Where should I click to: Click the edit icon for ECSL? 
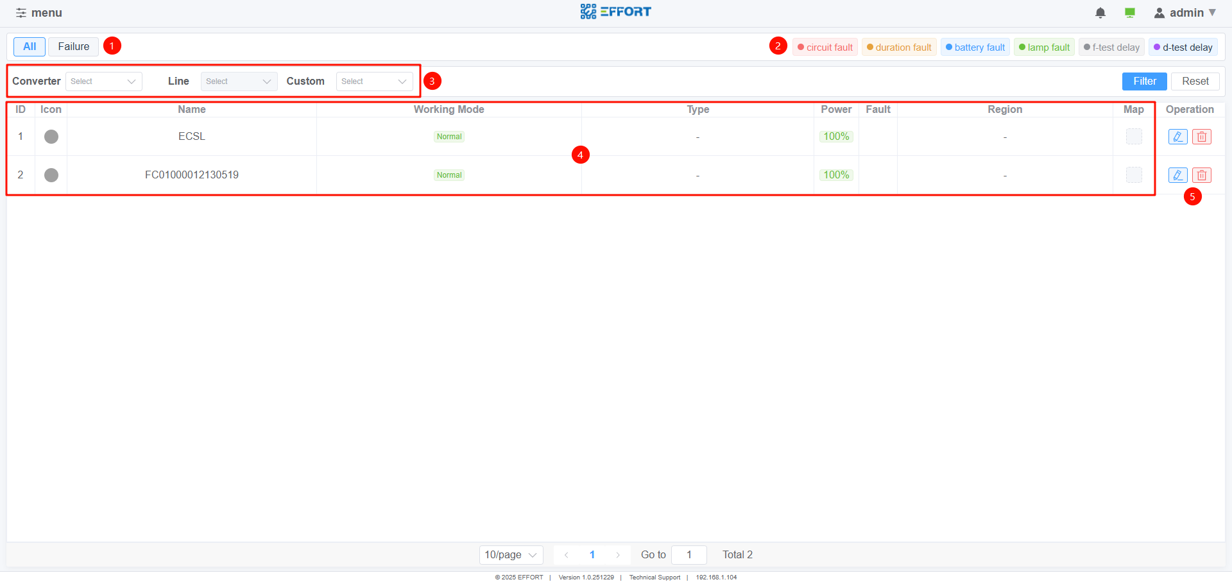click(1177, 137)
